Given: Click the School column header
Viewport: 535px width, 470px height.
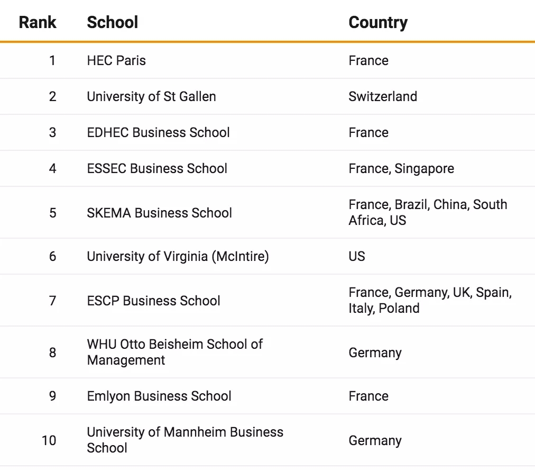Looking at the screenshot, I should (113, 23).
